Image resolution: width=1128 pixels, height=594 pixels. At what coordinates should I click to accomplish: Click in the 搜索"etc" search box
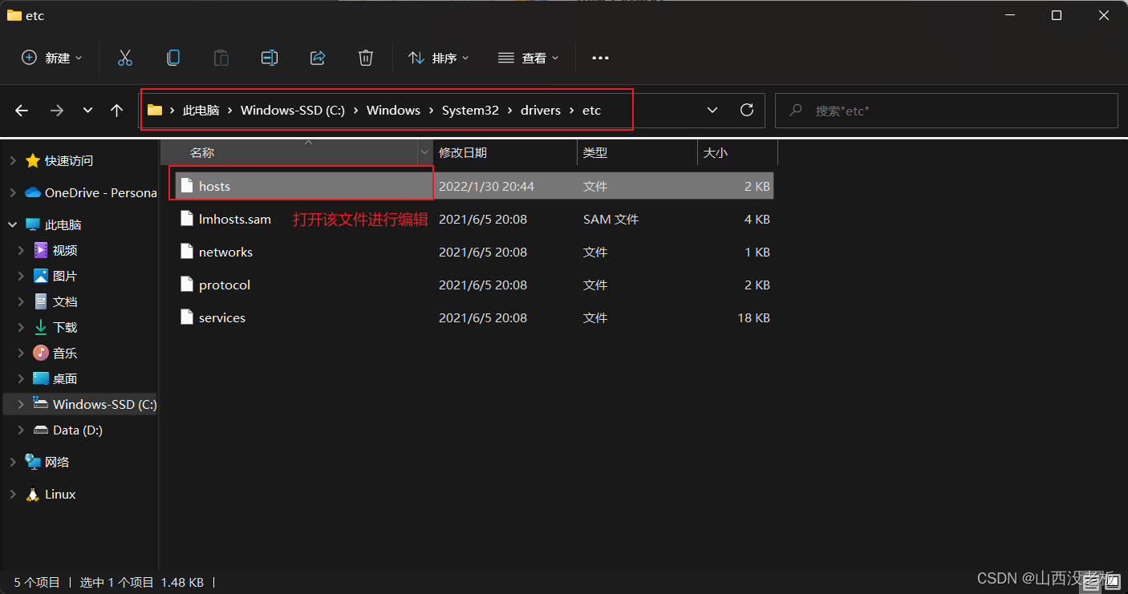point(947,111)
